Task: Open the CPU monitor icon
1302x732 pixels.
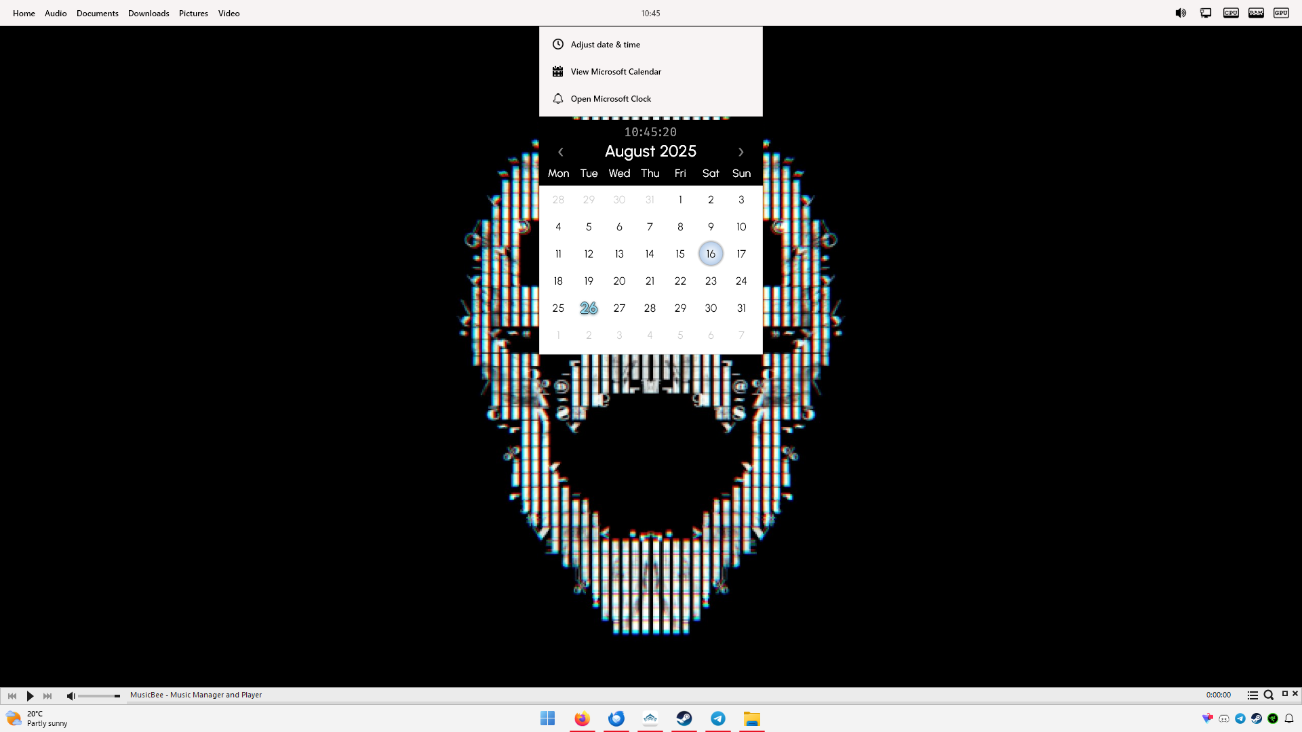Action: (1231, 13)
